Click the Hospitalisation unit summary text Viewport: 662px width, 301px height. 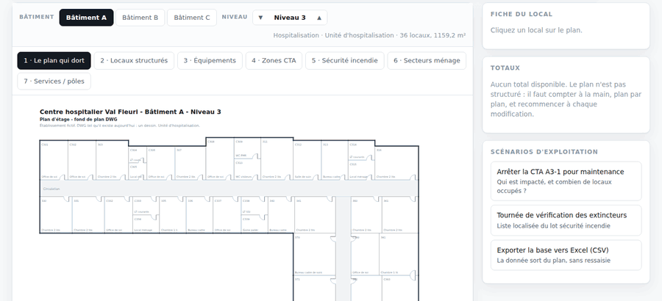point(369,35)
